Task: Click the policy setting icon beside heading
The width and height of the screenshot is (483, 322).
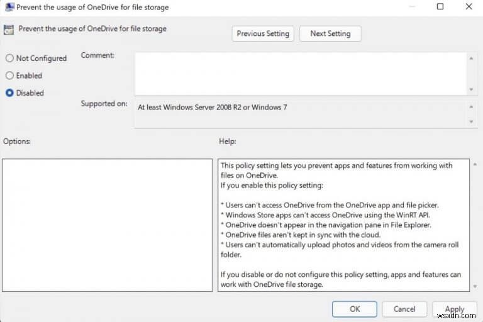Action: pyautogui.click(x=9, y=30)
